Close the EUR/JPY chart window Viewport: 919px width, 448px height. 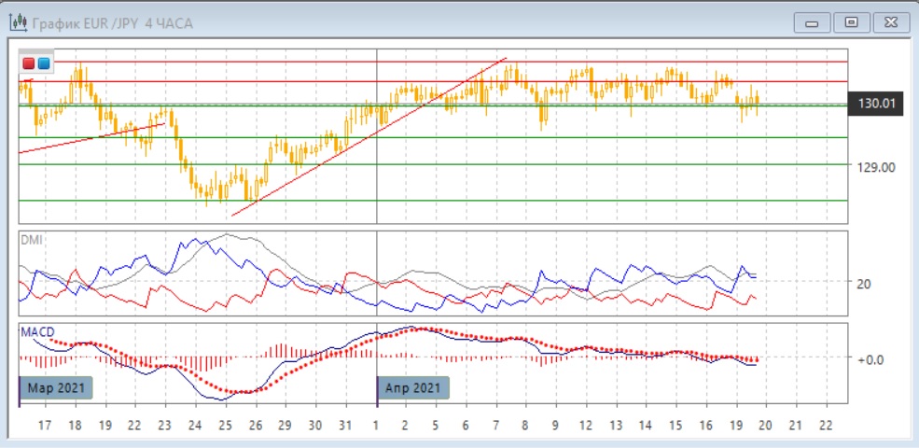click(885, 21)
